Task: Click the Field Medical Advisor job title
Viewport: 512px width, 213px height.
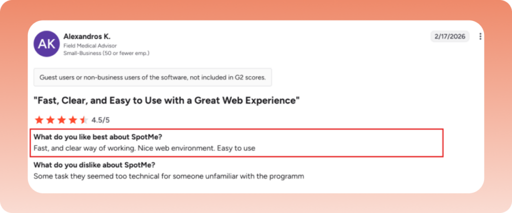Action: point(90,45)
